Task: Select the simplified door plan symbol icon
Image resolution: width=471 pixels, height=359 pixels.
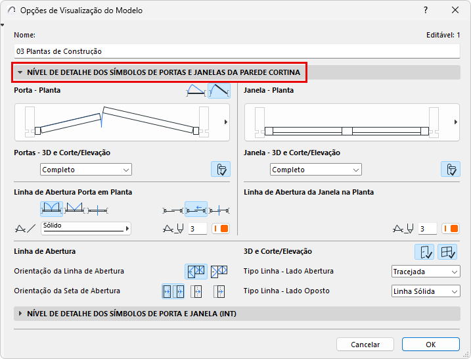Action: click(x=196, y=91)
